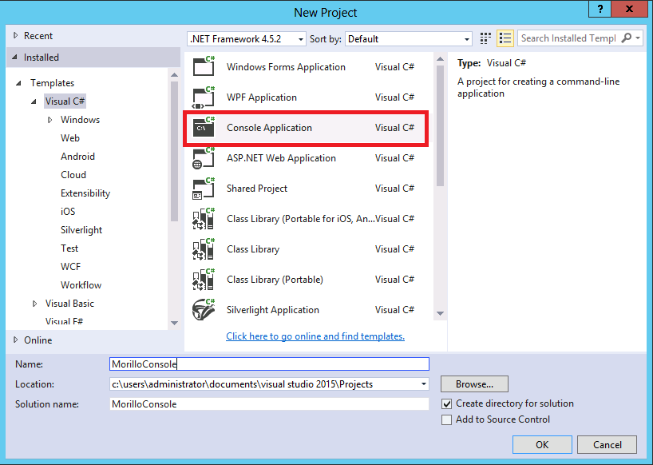Toggle Create directory for solution checkbox
This screenshot has width=653, height=465.
click(446, 403)
